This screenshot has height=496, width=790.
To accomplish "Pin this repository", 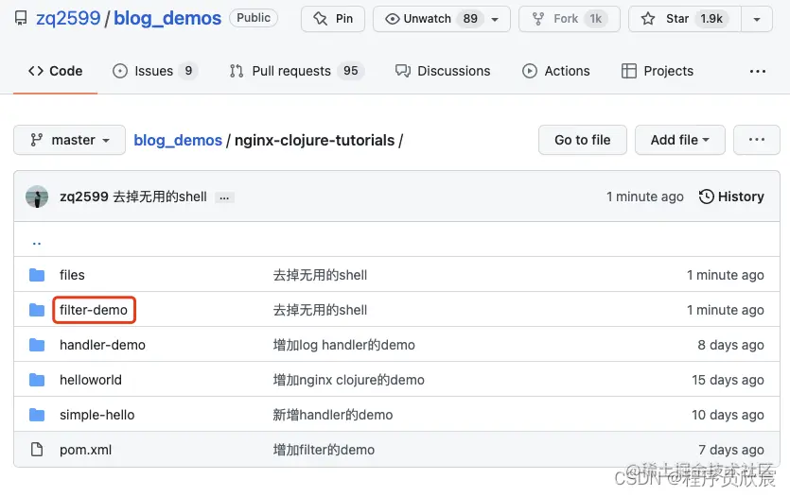I will click(333, 19).
